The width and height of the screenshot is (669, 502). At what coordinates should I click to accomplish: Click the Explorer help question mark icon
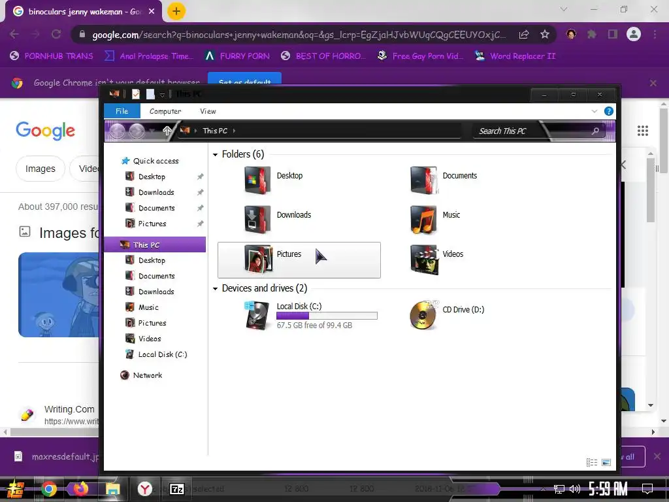[x=609, y=111]
